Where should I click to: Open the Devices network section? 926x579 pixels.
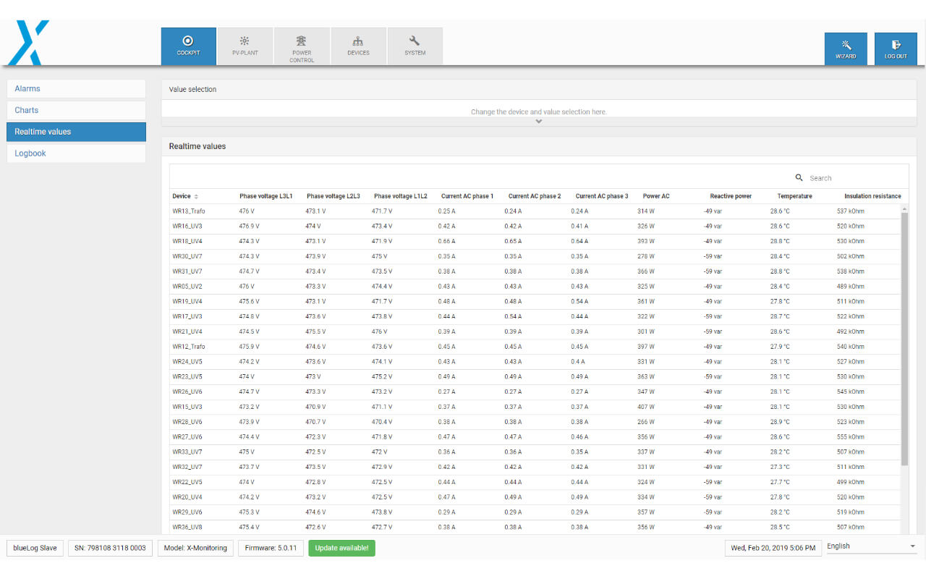(358, 46)
